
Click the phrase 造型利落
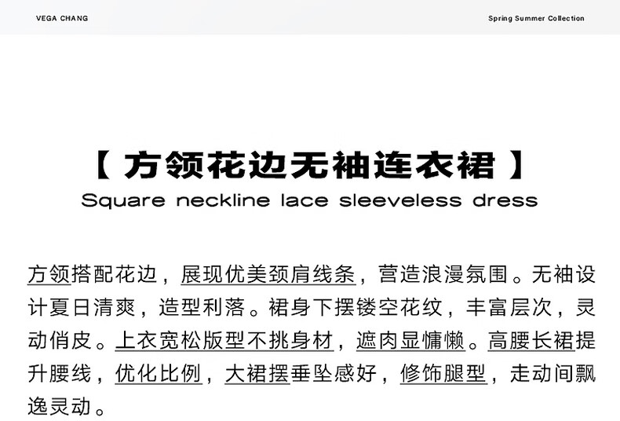point(202,307)
